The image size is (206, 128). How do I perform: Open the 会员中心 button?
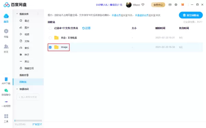158,5
